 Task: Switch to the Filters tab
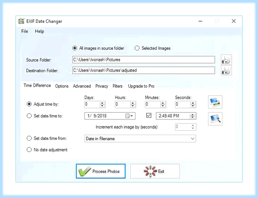pos(117,86)
